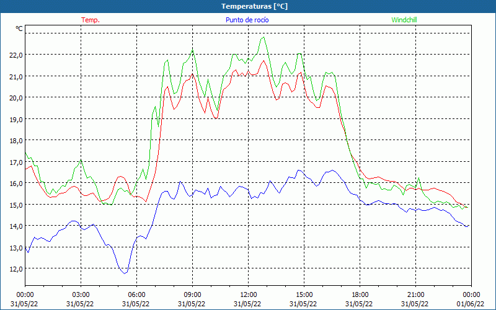This screenshot has width=496, height=310.
Task: Click the '20,0' y-axis value
Action: 16,98
